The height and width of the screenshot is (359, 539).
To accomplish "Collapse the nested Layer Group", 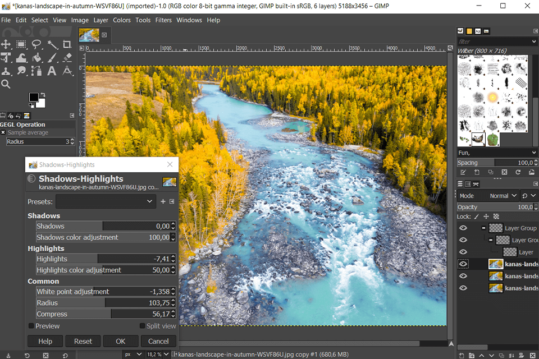I will pyautogui.click(x=491, y=240).
